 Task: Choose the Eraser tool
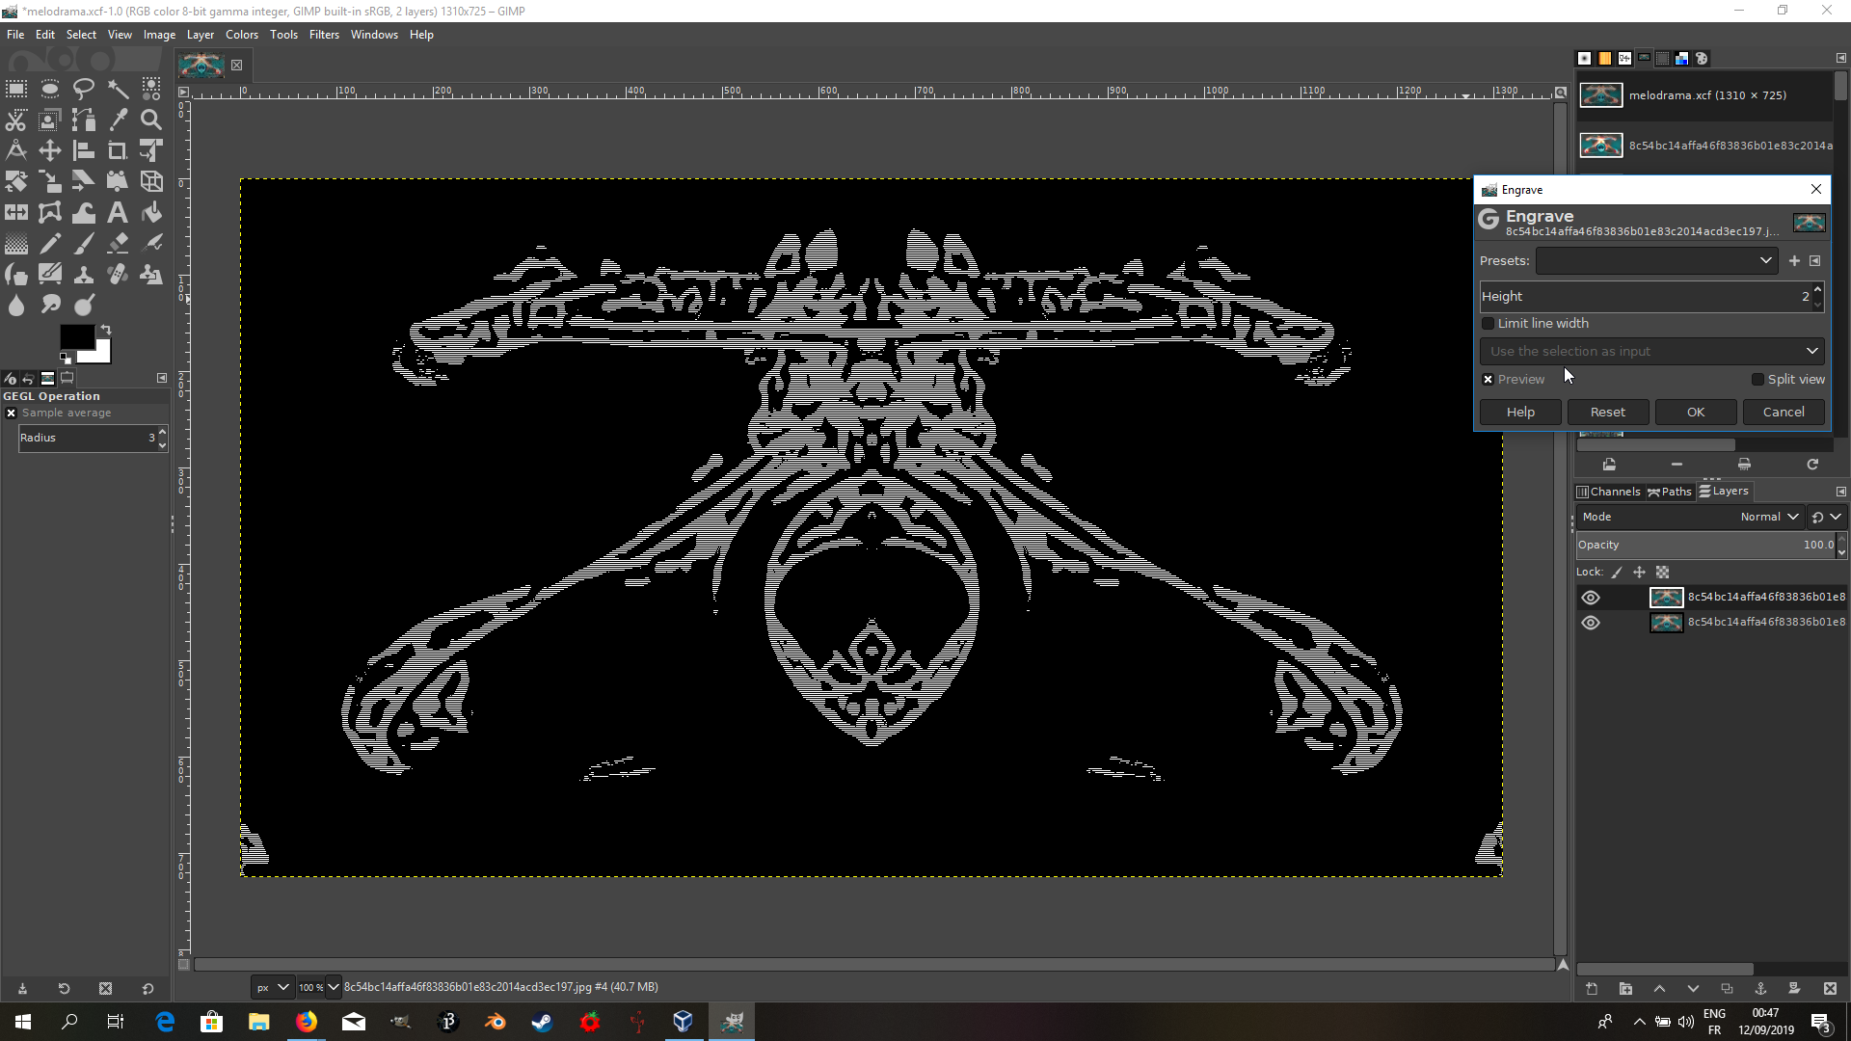click(118, 243)
